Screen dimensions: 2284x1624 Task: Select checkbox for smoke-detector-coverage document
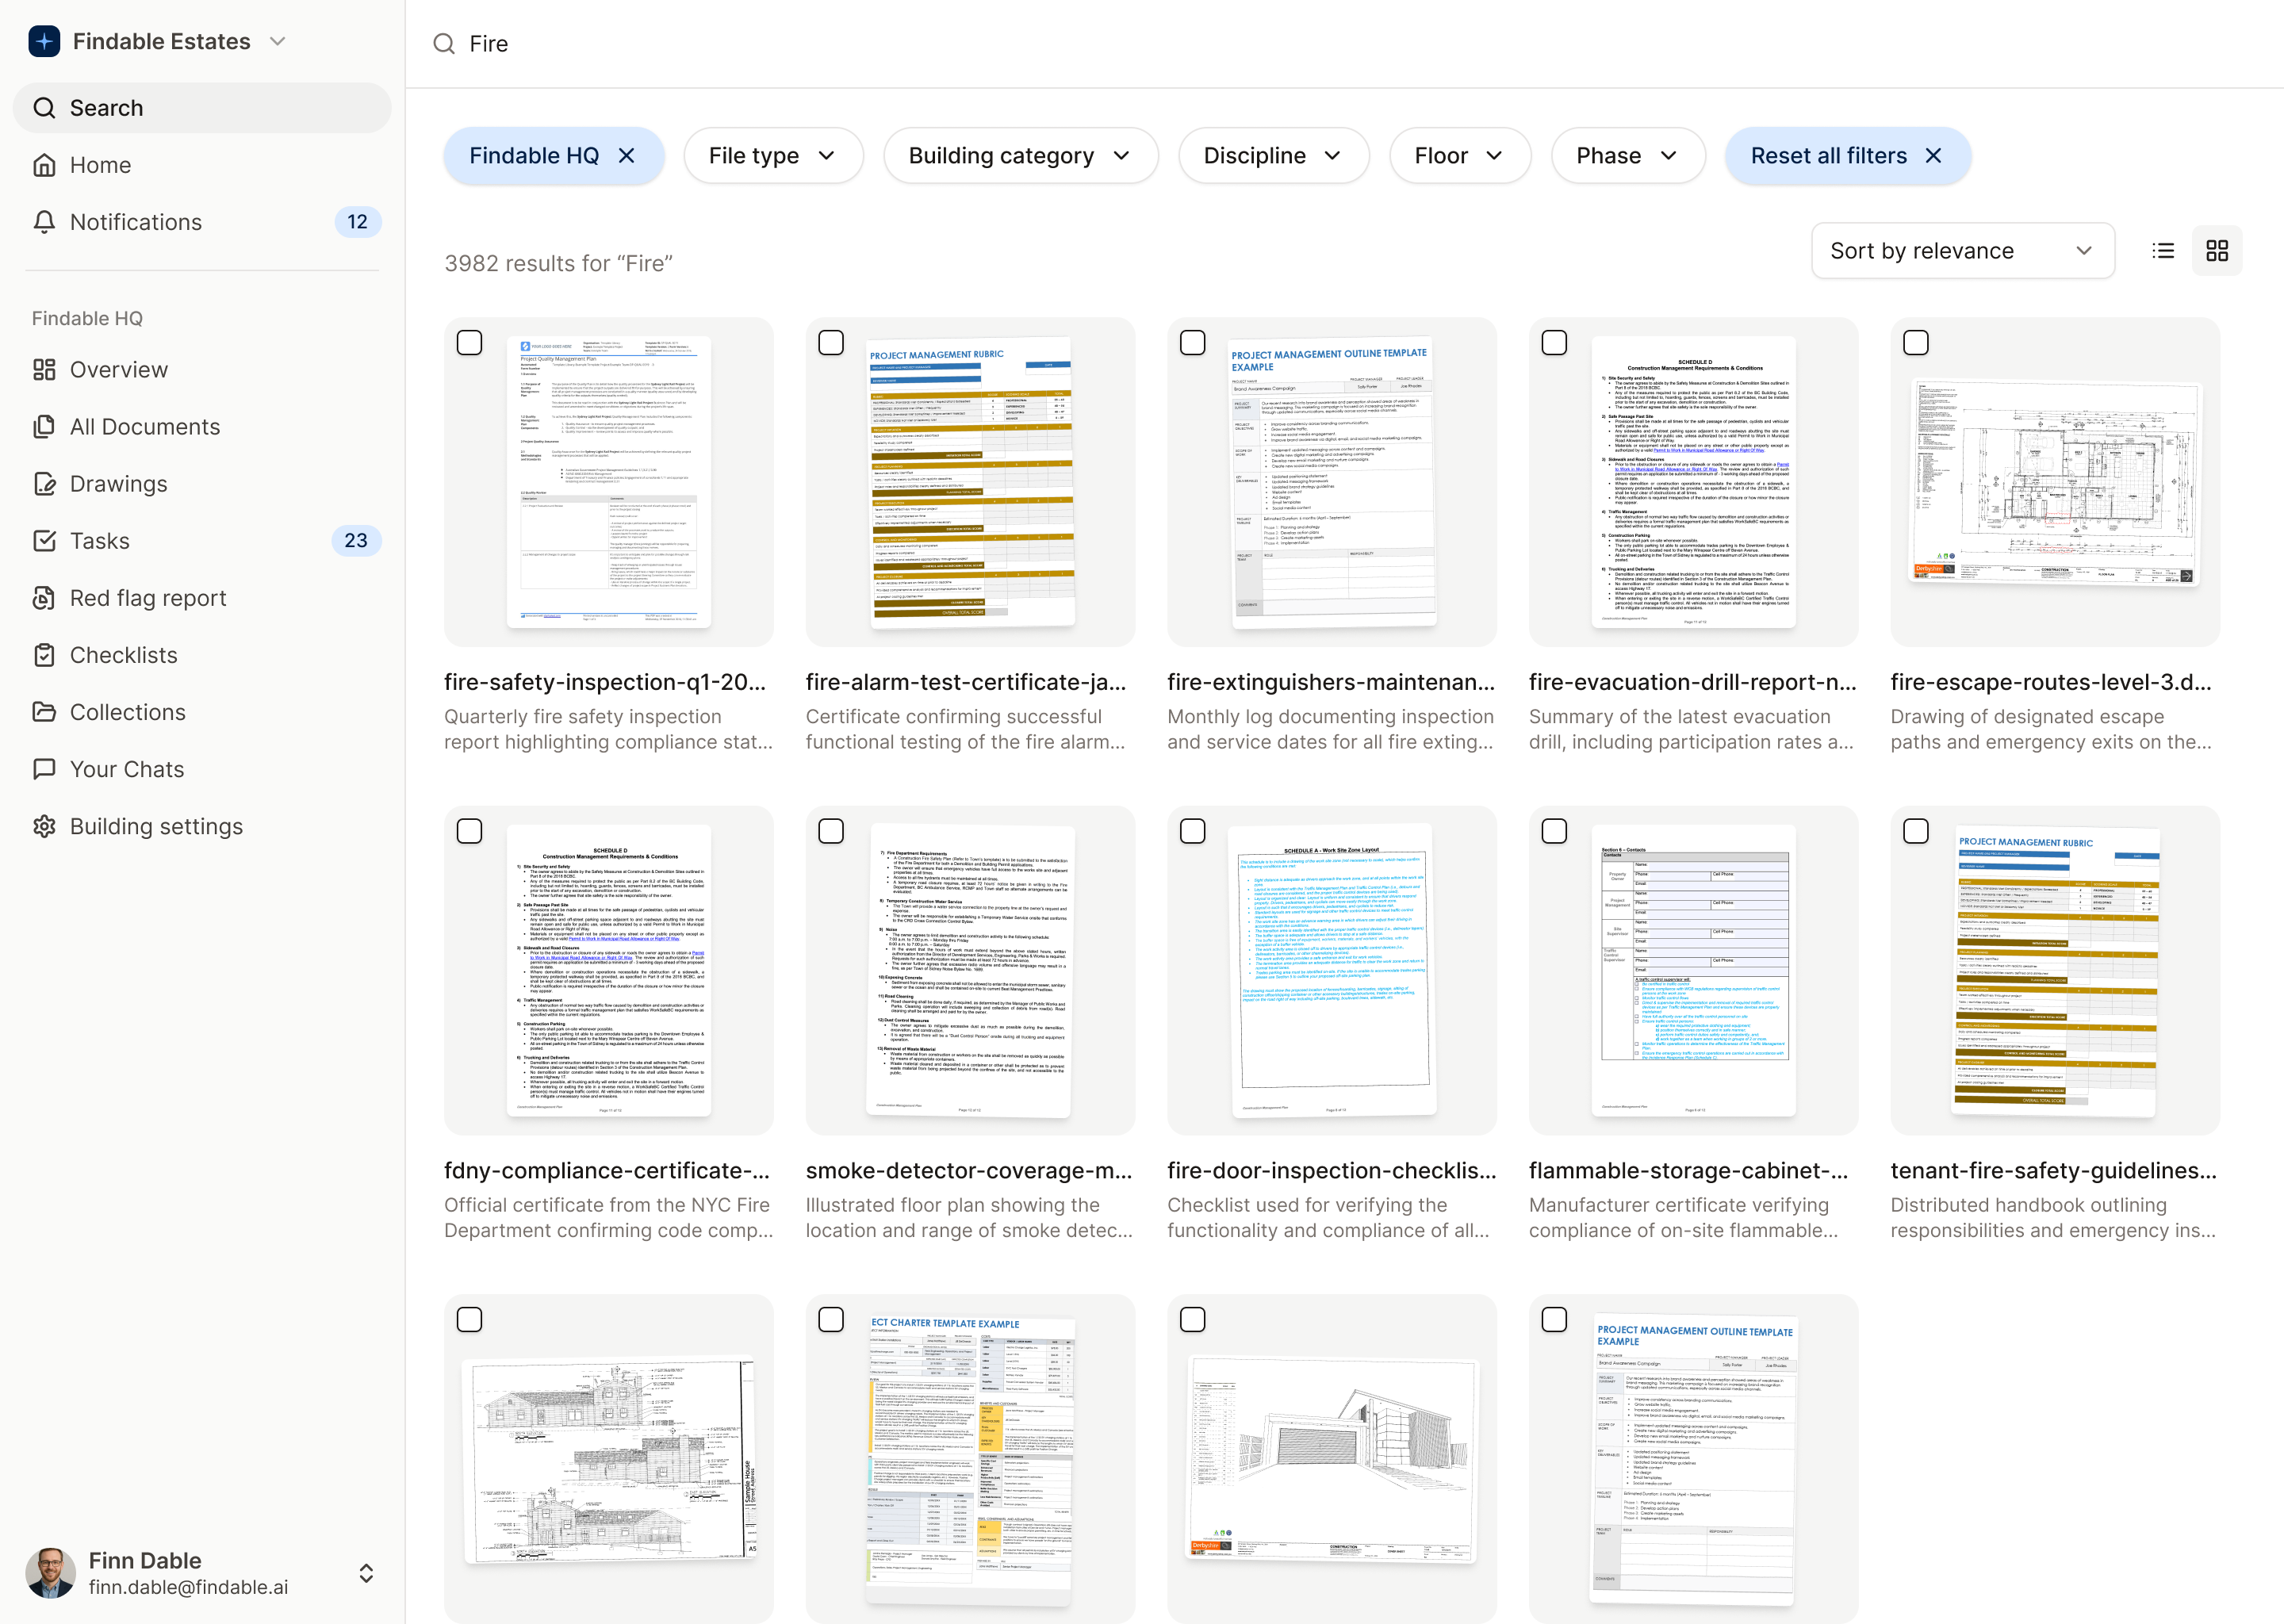(x=831, y=831)
